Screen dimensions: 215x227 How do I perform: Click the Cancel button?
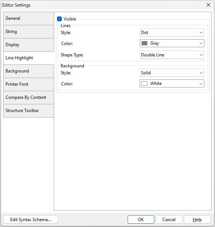point(169,220)
